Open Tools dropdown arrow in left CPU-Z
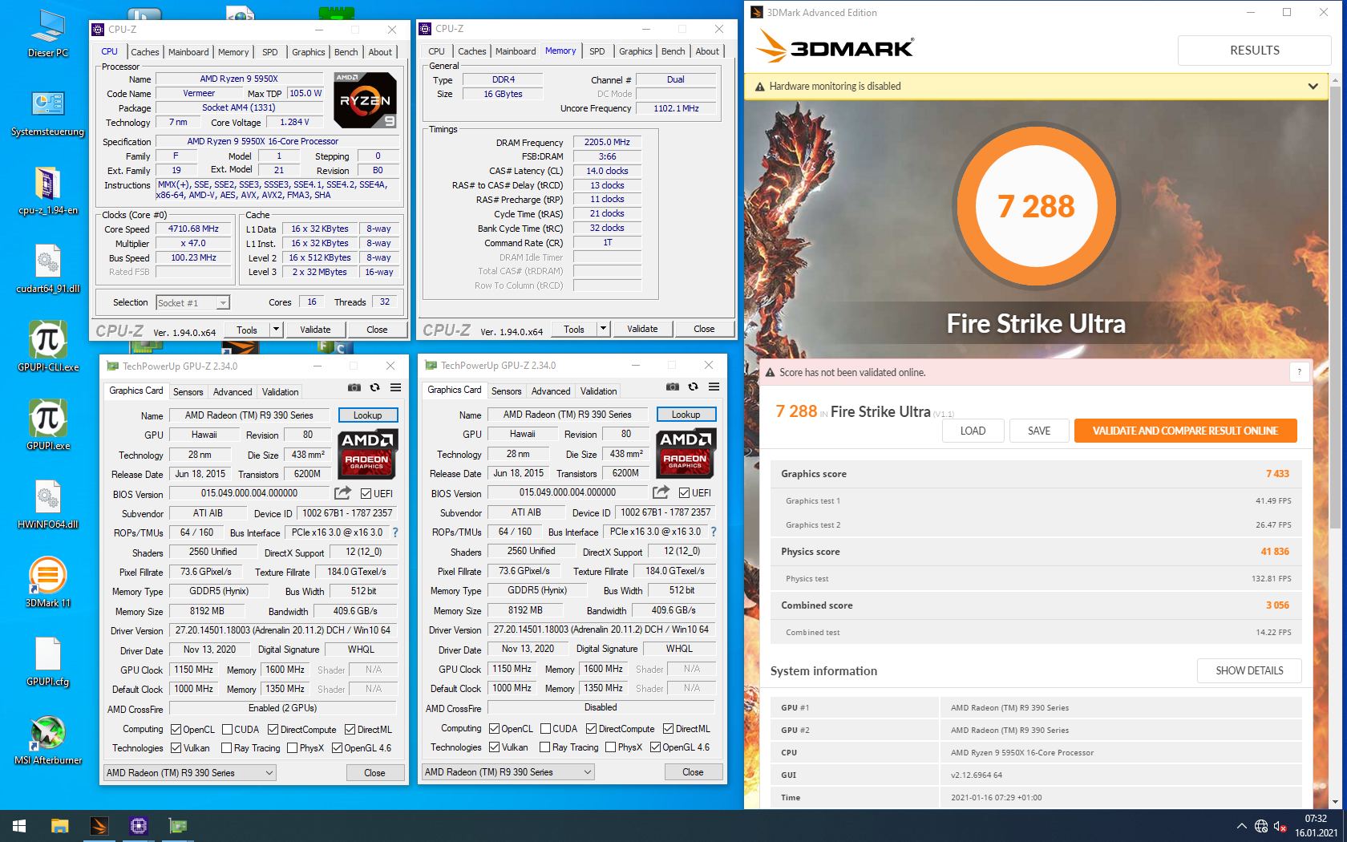 (276, 330)
